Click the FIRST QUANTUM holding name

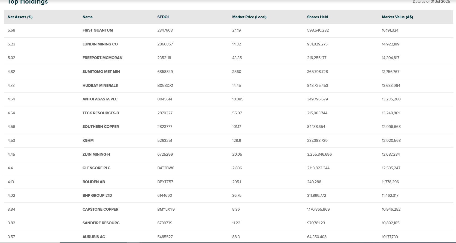pos(98,30)
